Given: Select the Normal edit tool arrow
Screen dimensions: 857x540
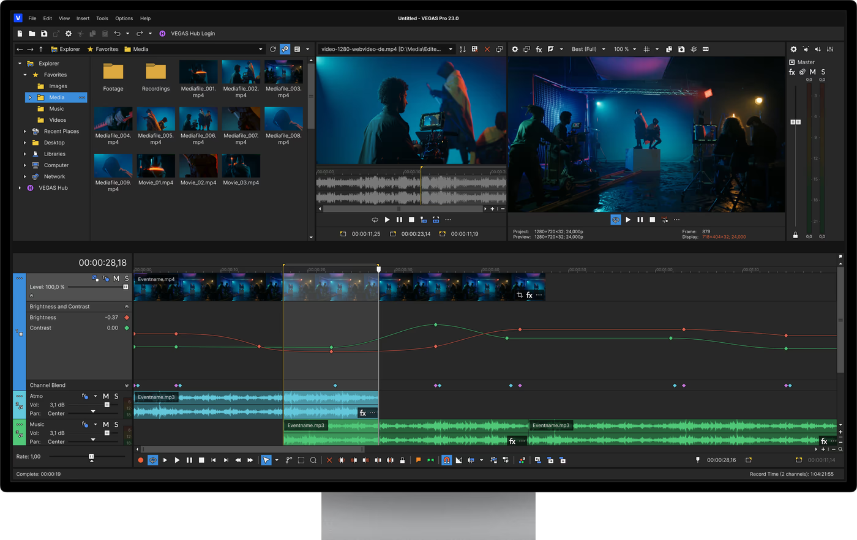Looking at the screenshot, I should (266, 460).
